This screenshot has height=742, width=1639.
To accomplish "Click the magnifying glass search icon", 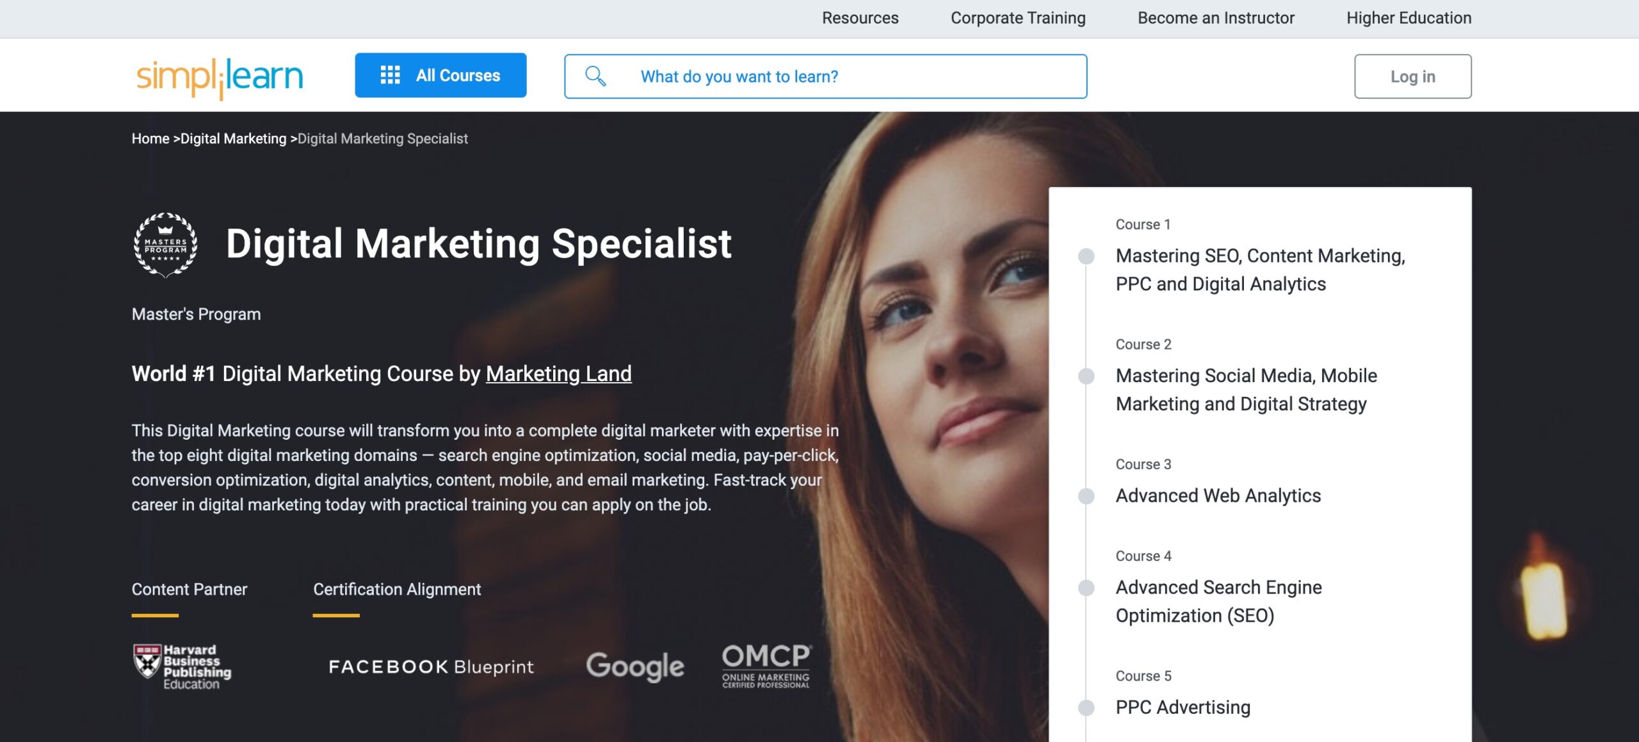I will click(595, 76).
